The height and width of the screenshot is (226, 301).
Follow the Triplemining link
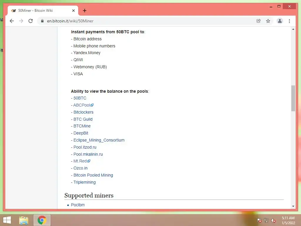[x=84, y=182]
